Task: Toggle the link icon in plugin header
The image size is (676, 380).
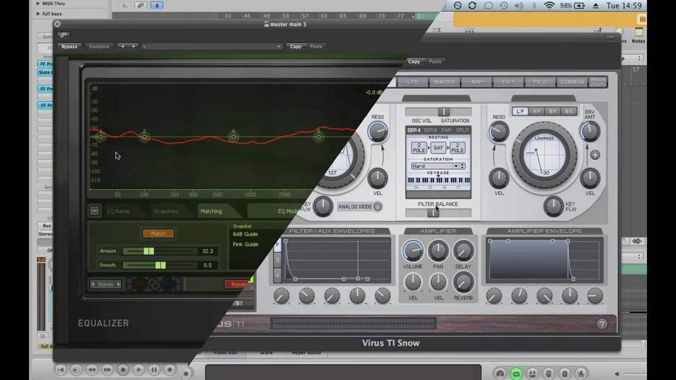Action: pos(63,35)
